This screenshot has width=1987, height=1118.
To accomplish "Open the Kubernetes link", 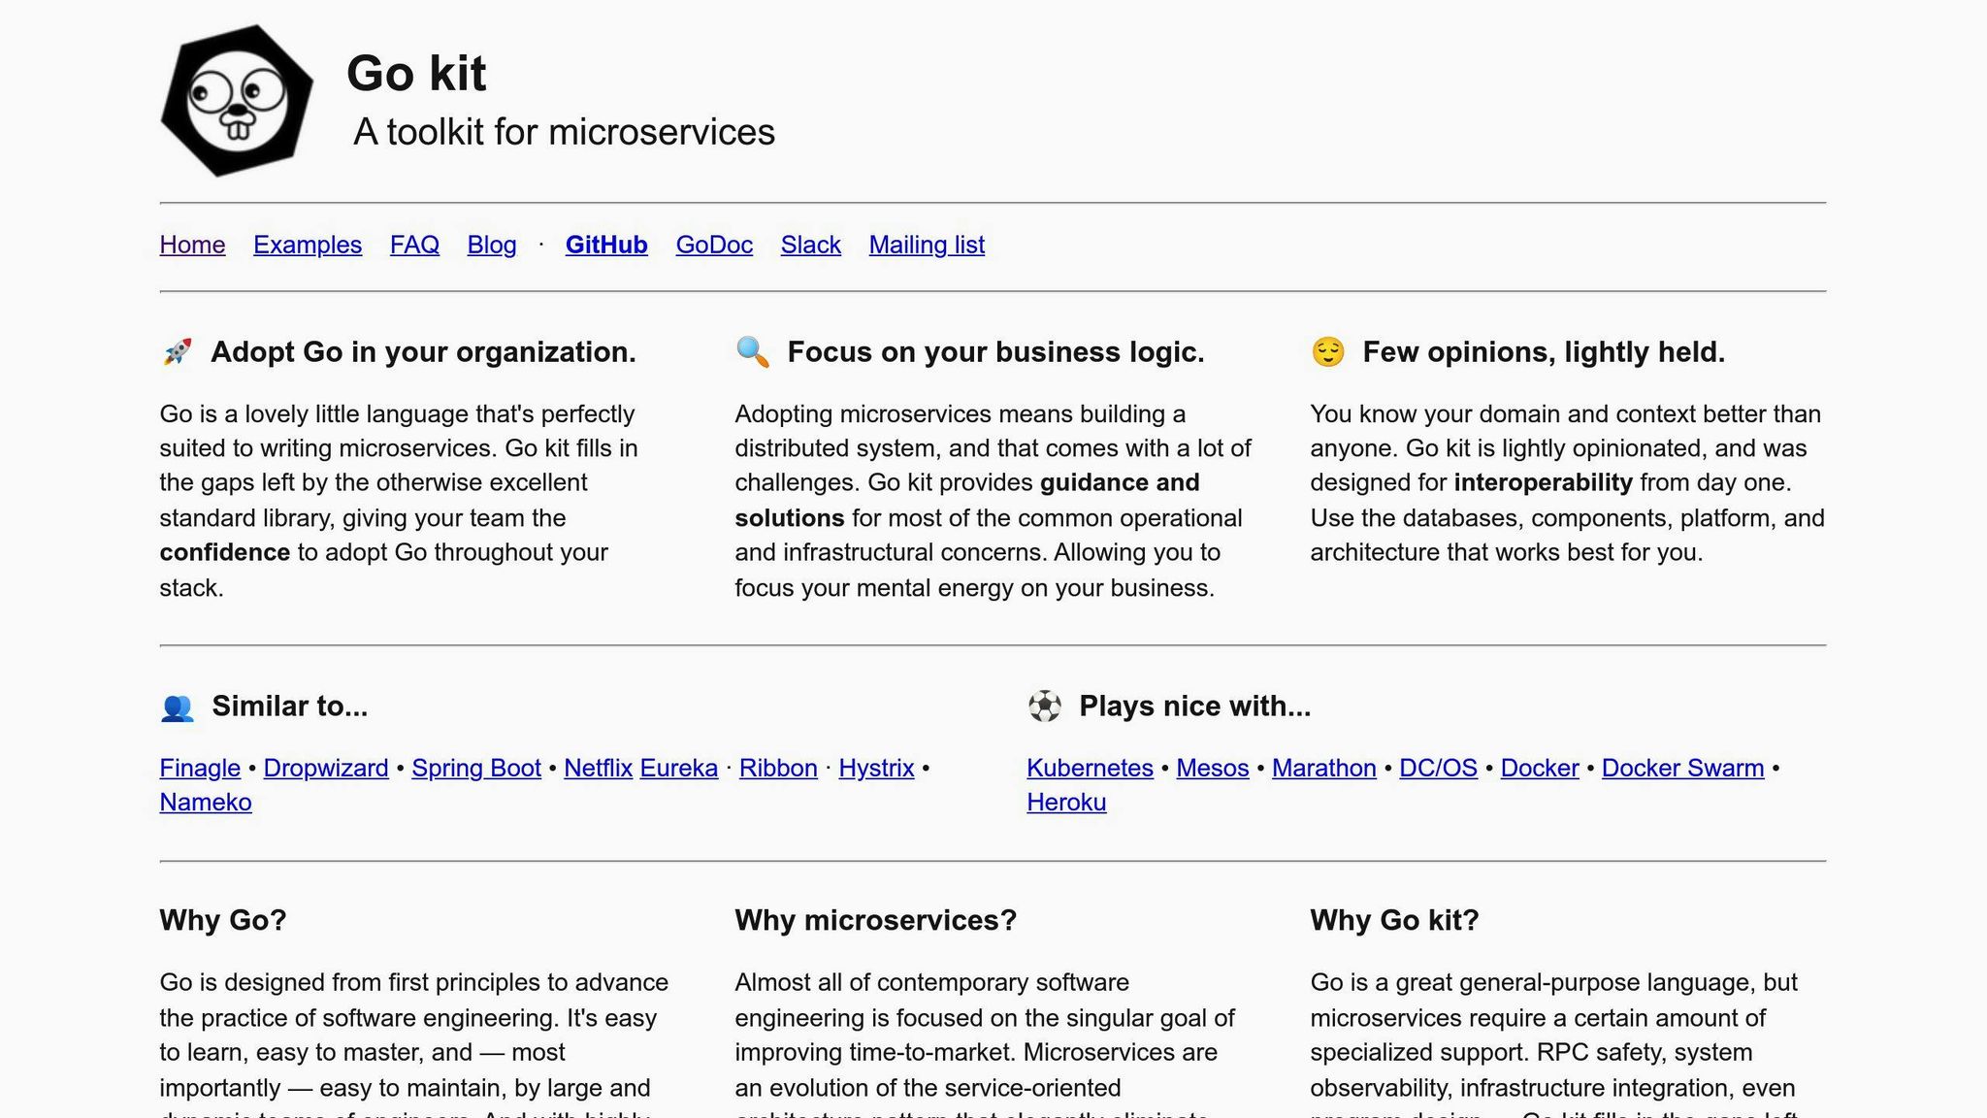I will (x=1089, y=768).
